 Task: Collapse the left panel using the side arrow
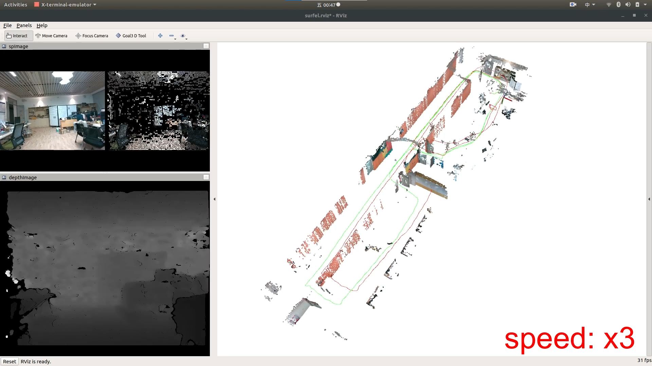215,199
